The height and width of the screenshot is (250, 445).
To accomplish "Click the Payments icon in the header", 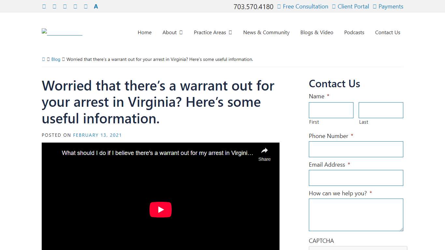I will (x=374, y=6).
